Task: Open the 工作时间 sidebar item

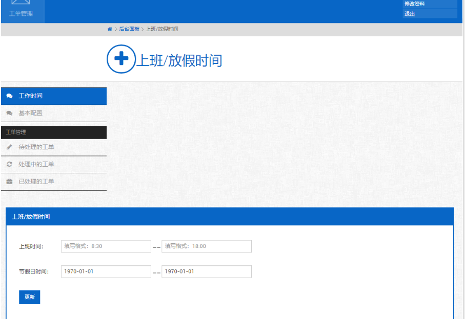Action: pos(54,96)
